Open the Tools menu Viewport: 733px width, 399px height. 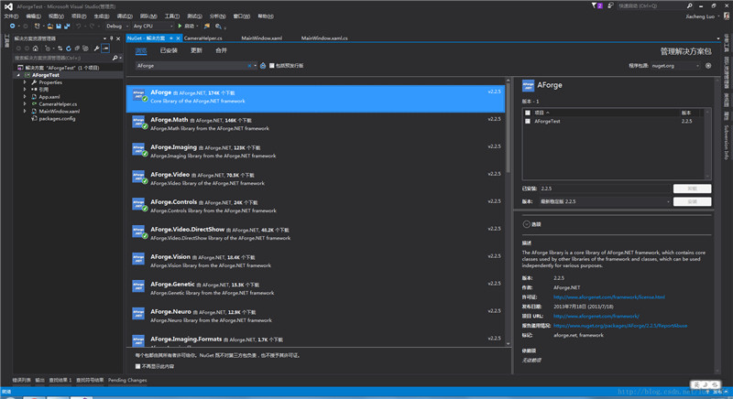point(172,16)
